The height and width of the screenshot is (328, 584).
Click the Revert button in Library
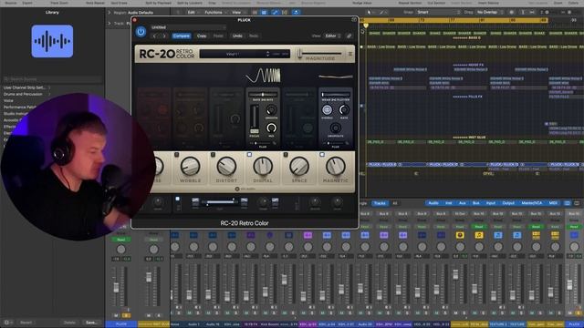(26, 323)
